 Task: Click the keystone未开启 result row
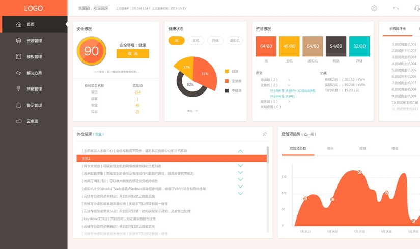(119, 219)
